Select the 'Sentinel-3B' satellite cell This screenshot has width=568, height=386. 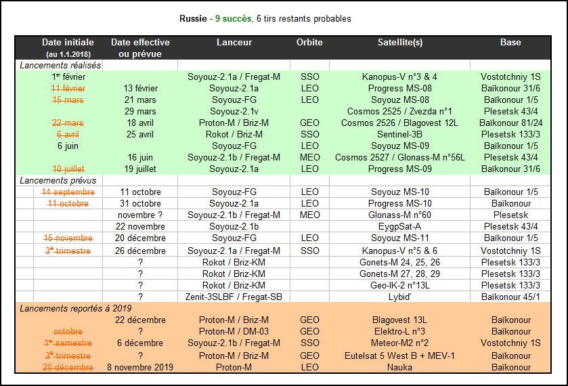pyautogui.click(x=400, y=135)
